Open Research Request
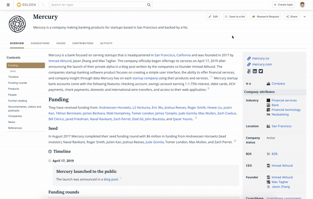The width and height of the screenshot is (313, 199). (x=266, y=16)
